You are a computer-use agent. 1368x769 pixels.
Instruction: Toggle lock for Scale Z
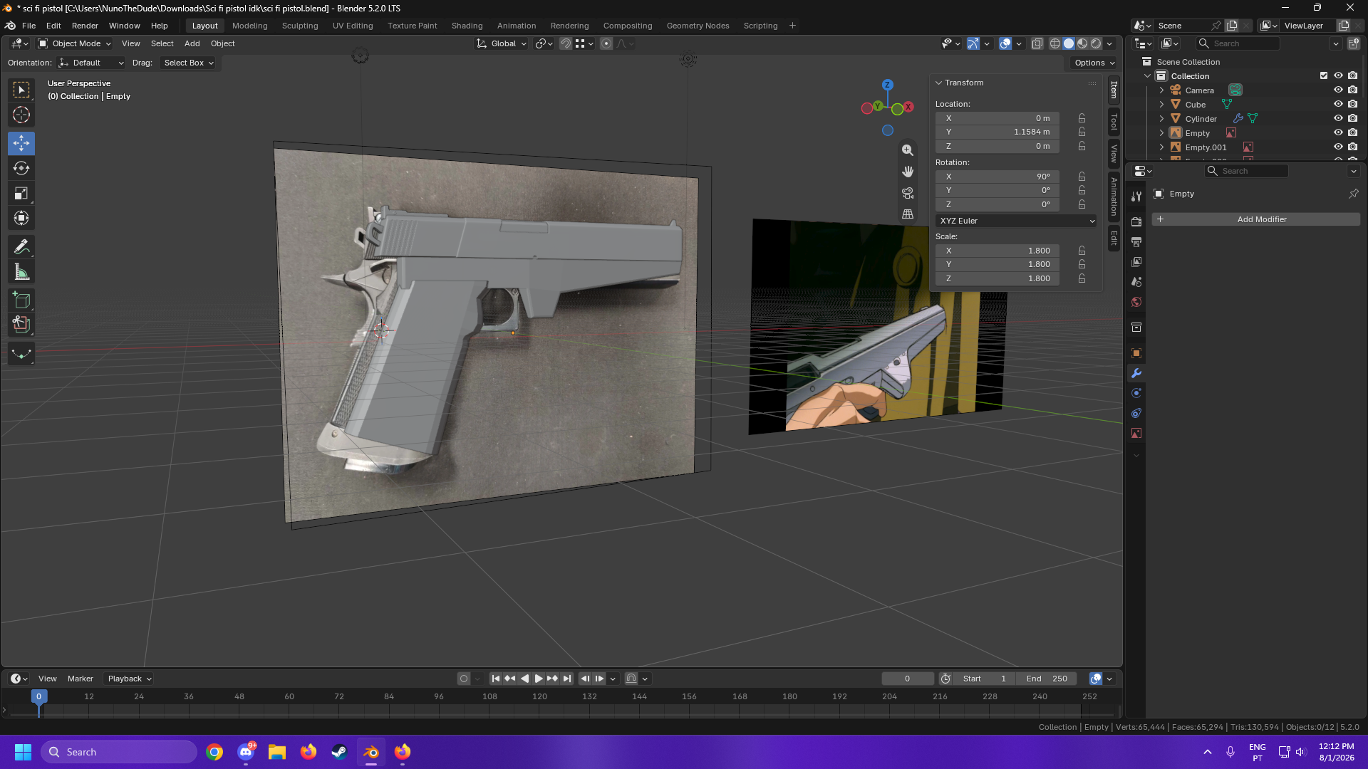point(1082,278)
